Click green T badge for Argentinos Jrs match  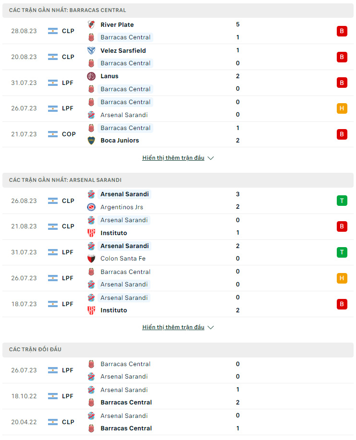342,201
